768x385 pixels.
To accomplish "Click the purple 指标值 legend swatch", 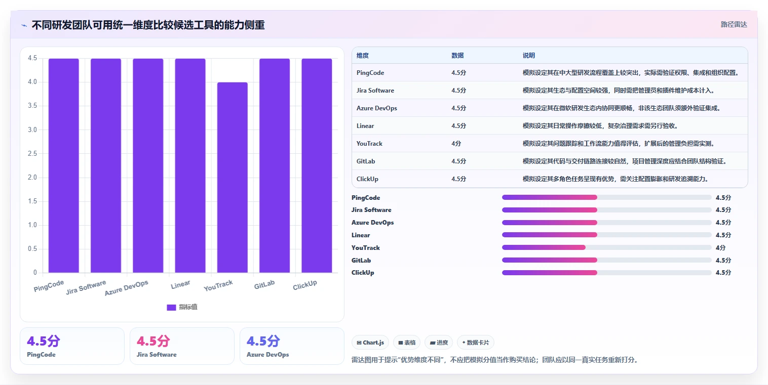I will click(x=171, y=307).
